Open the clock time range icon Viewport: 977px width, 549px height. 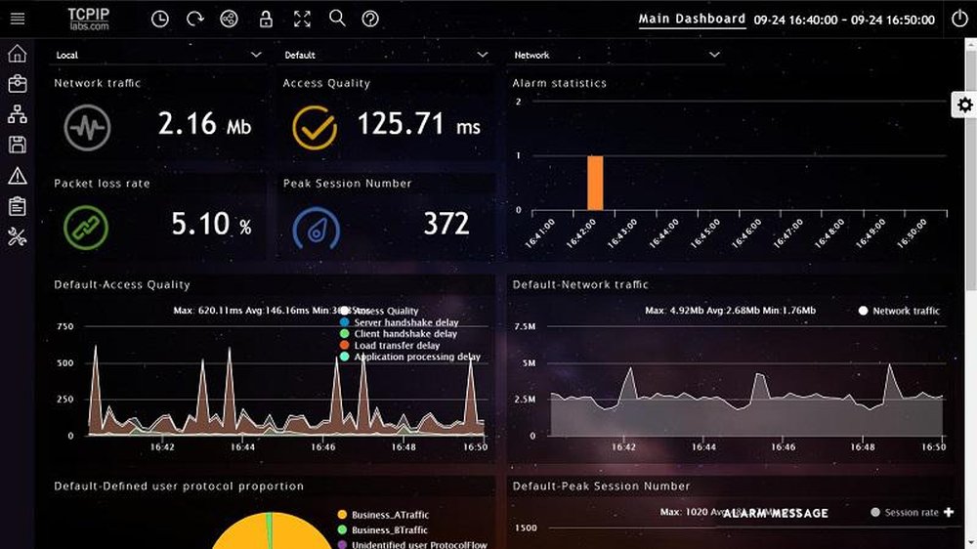pos(160,19)
